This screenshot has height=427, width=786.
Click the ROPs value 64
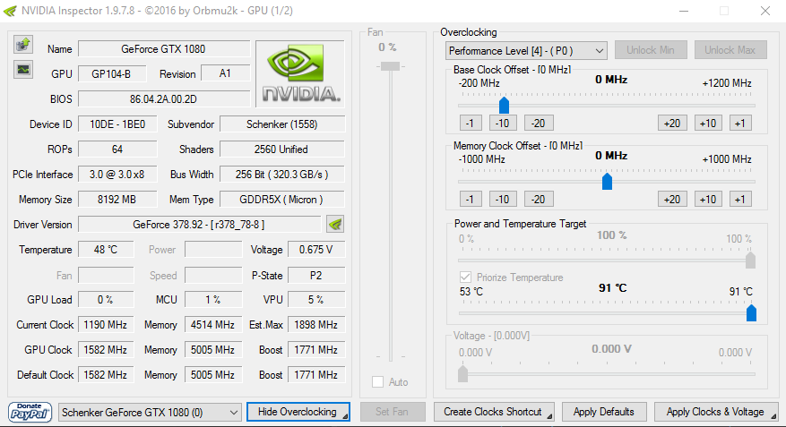tap(117, 149)
